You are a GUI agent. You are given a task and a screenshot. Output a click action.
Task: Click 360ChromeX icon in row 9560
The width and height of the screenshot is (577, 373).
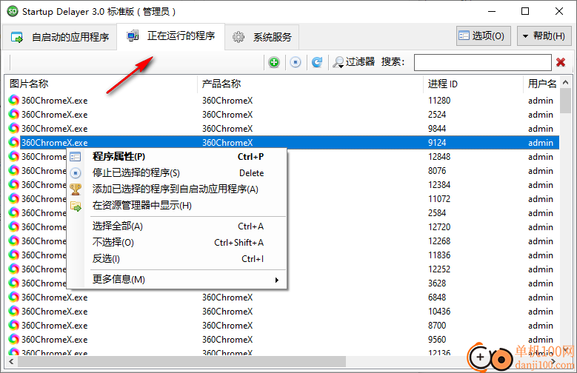[14, 339]
